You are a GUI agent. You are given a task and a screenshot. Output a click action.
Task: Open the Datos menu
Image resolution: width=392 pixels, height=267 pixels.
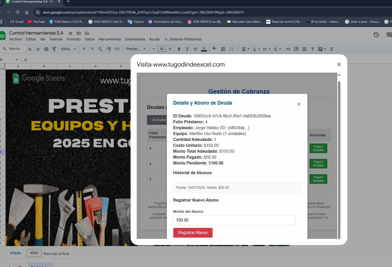[90, 39]
